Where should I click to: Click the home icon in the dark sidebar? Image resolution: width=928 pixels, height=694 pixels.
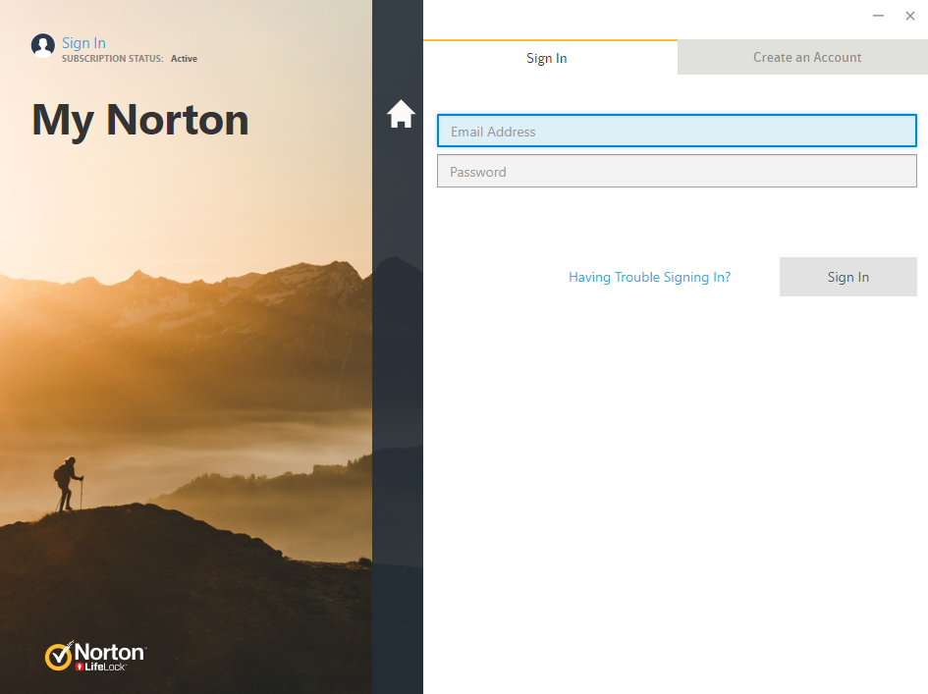pyautogui.click(x=401, y=114)
